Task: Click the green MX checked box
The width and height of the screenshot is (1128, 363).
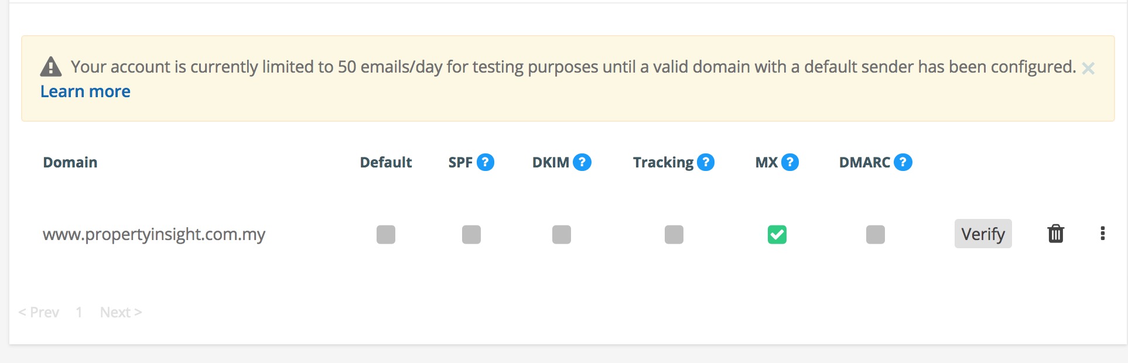Action: click(x=777, y=234)
